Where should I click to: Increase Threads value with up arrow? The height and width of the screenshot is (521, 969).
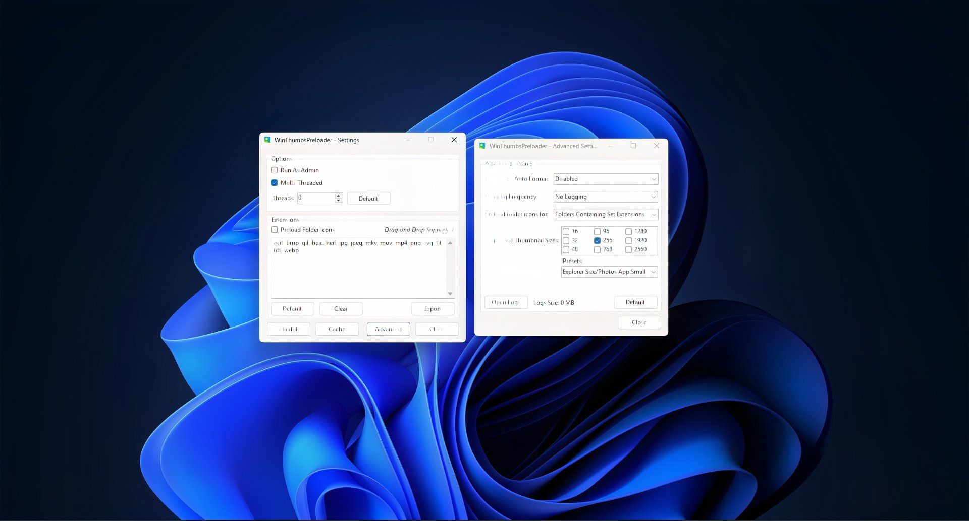(x=339, y=196)
